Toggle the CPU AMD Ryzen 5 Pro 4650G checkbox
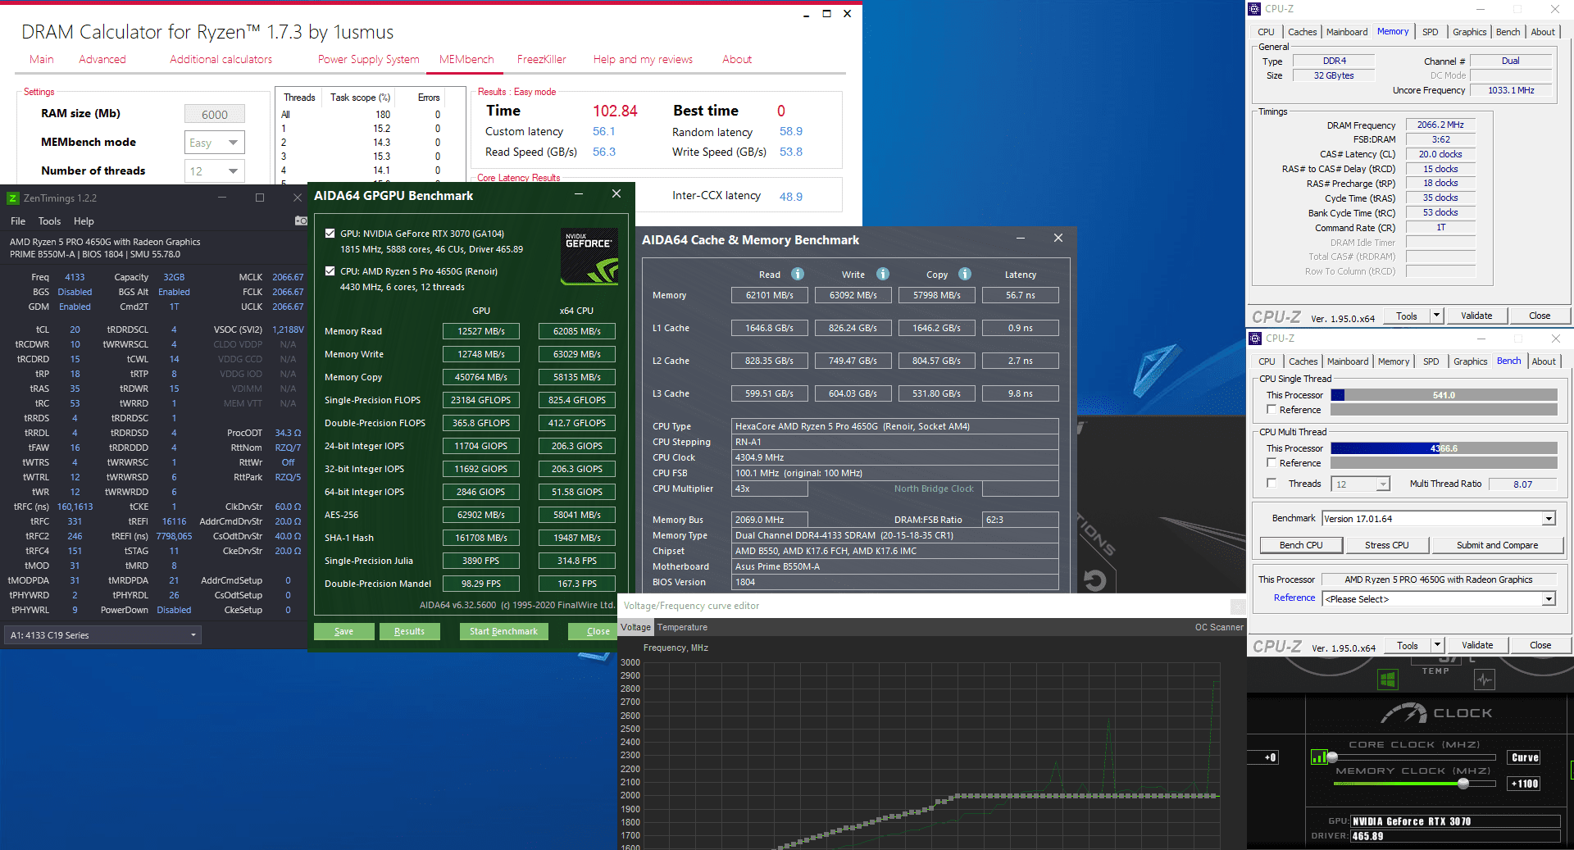 click(x=330, y=271)
